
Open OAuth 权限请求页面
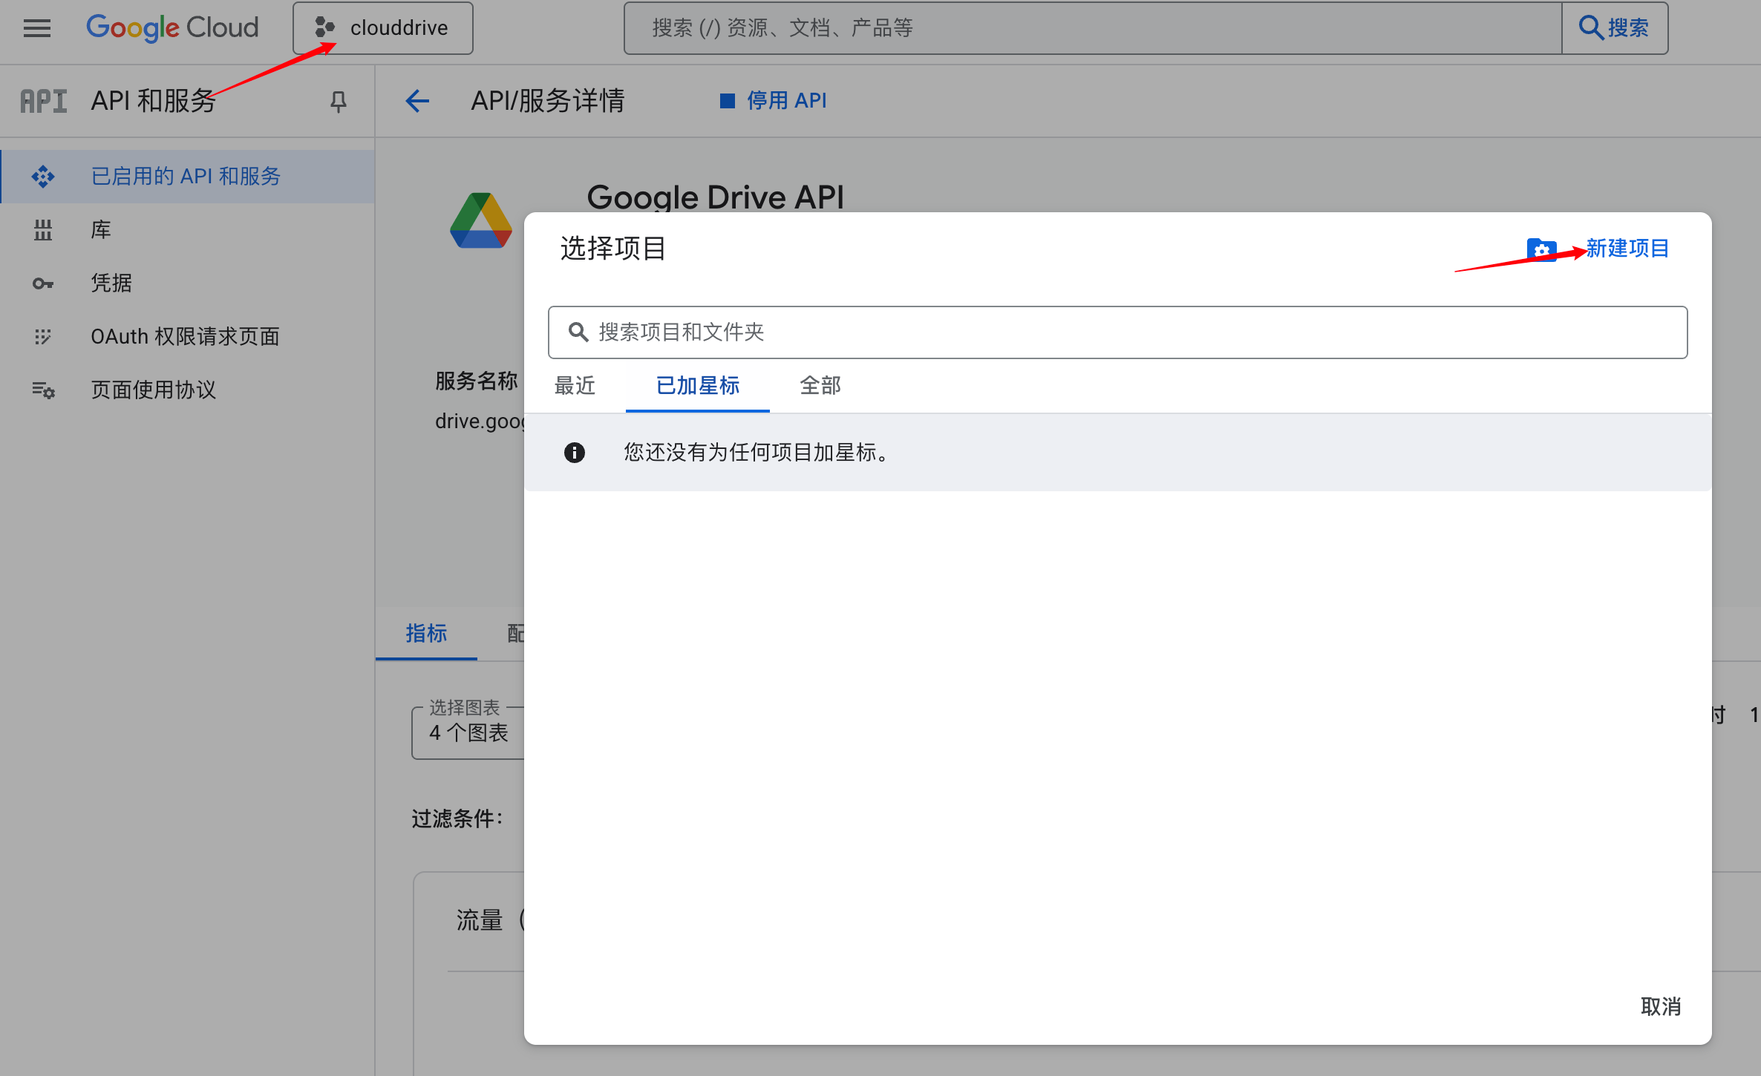[x=187, y=337]
